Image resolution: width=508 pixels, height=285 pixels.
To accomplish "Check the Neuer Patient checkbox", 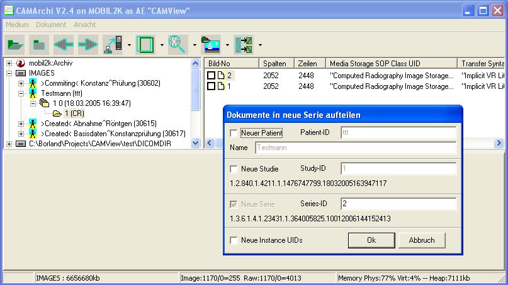I will pos(234,133).
